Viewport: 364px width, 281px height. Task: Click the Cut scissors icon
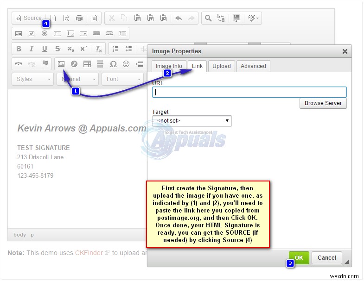pos(112,18)
